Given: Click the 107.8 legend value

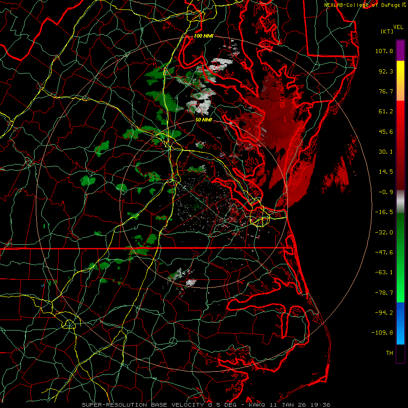Looking at the screenshot, I should pos(384,51).
